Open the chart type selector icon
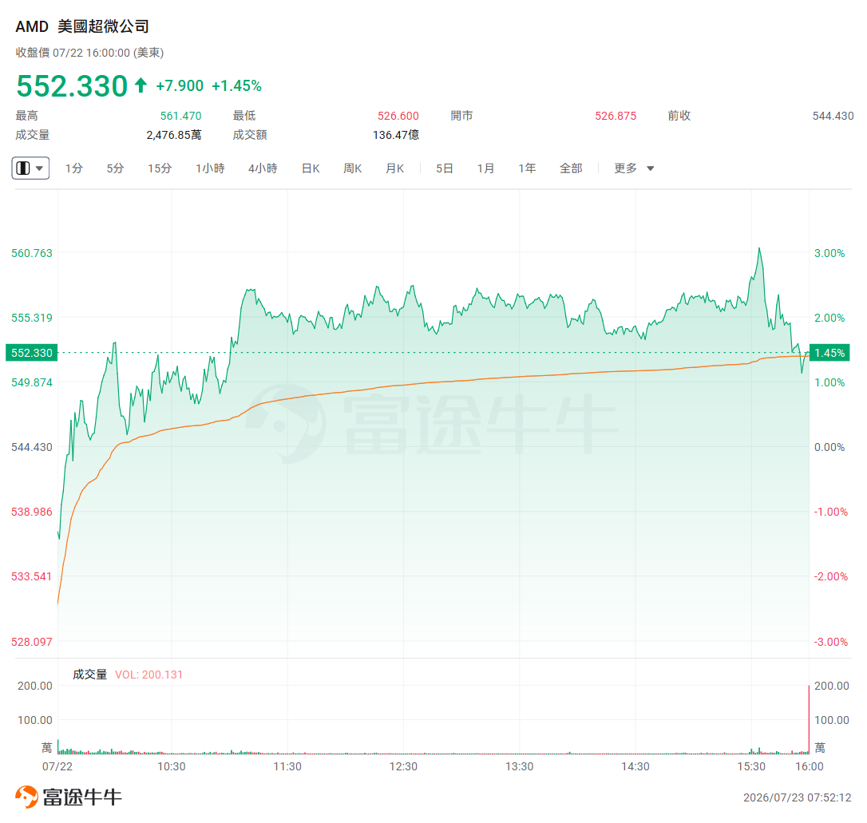The height and width of the screenshot is (823, 867). point(23,168)
